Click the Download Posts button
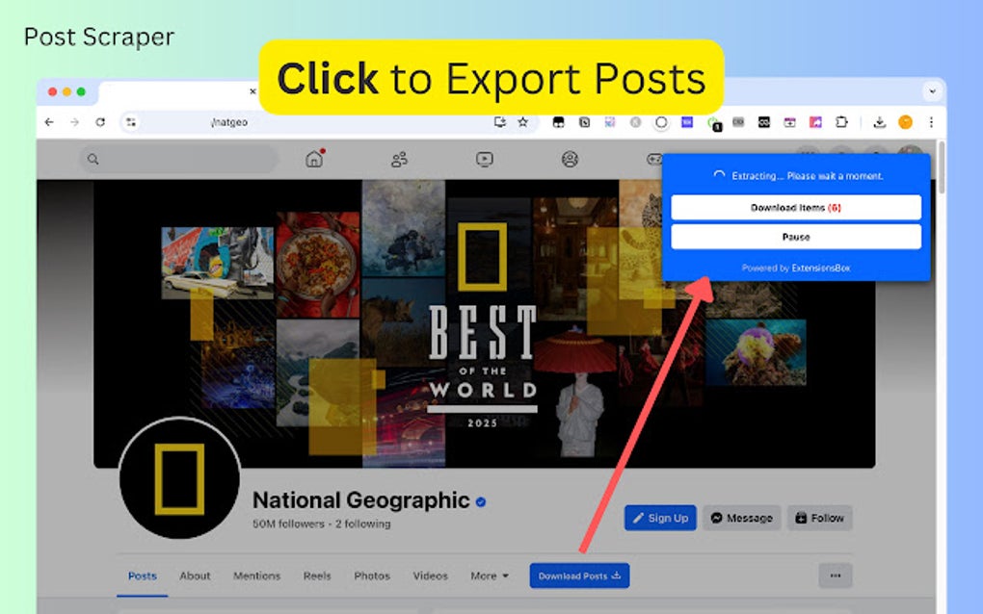Image resolution: width=983 pixels, height=614 pixels. pos(579,575)
